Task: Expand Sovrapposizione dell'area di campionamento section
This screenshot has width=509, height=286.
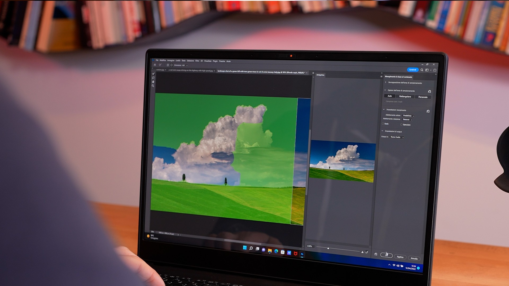Action: tap(386, 82)
